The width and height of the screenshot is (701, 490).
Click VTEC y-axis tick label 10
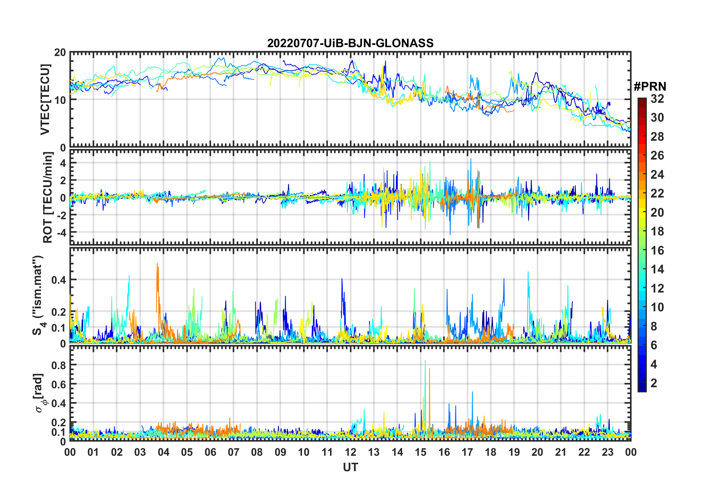(60, 100)
